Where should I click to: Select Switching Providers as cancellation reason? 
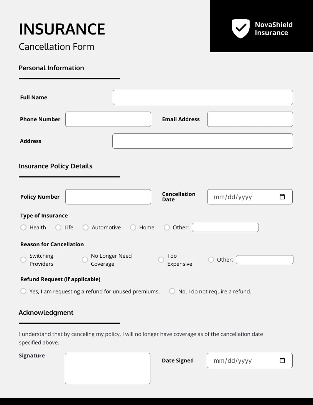point(23,260)
